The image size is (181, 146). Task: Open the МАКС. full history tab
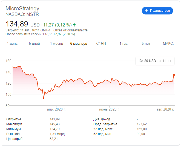(x=168, y=44)
